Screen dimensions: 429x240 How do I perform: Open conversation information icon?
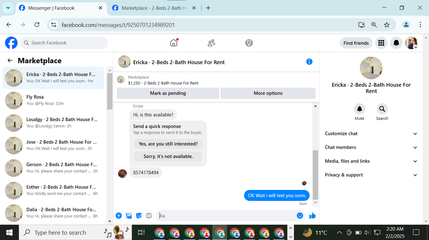pyautogui.click(x=309, y=62)
